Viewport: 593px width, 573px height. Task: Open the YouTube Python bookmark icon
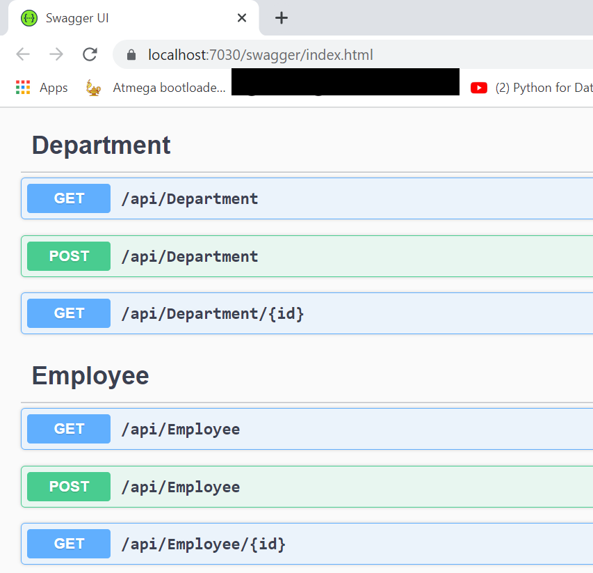coord(479,88)
